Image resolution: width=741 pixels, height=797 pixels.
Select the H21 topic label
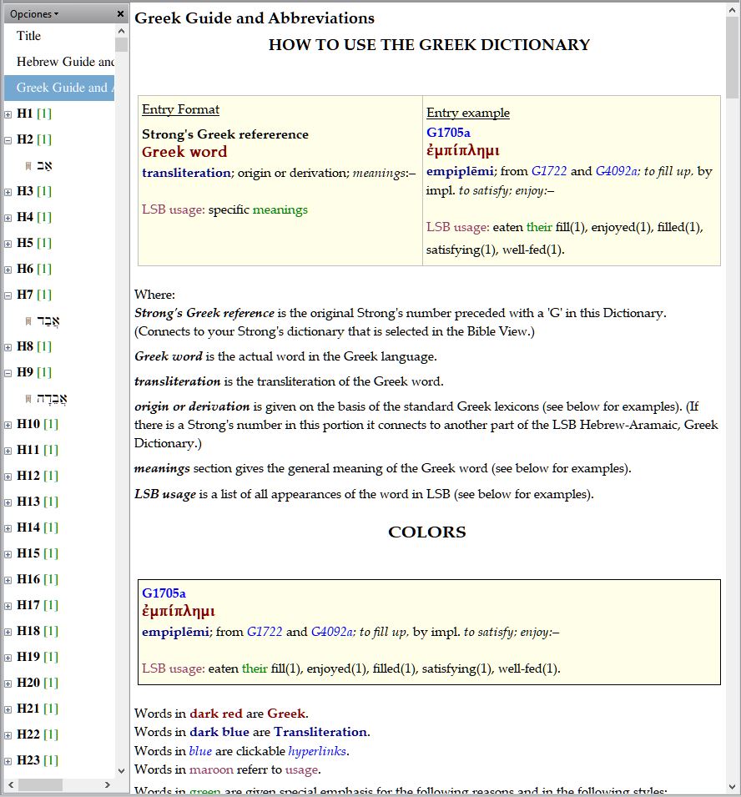coord(28,709)
